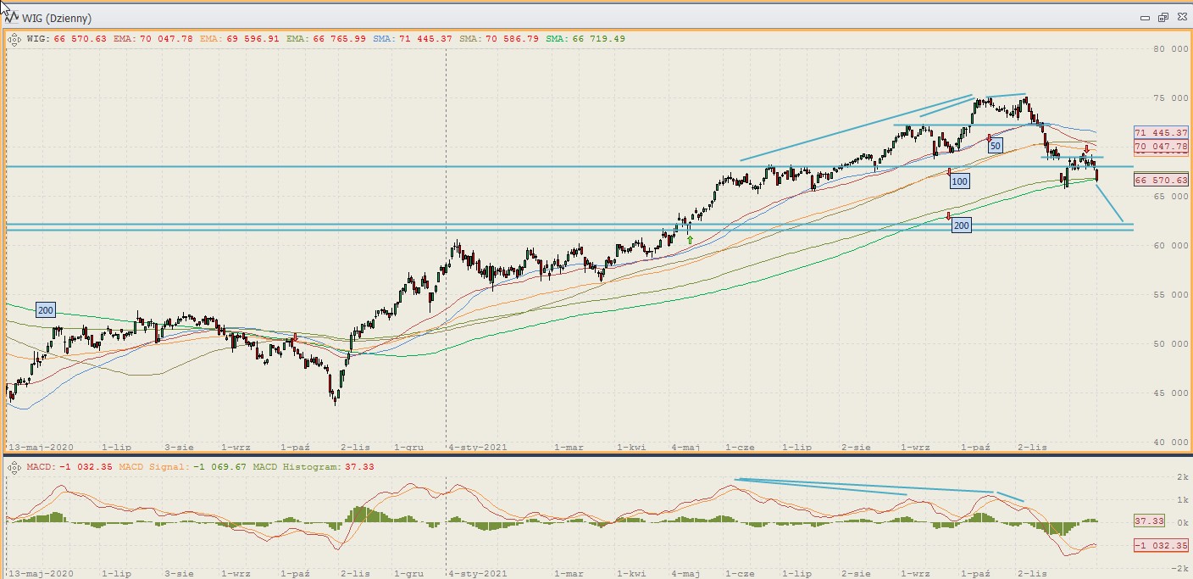
Task: Click the move handle icon of the MACD pane
Action: coord(15,467)
